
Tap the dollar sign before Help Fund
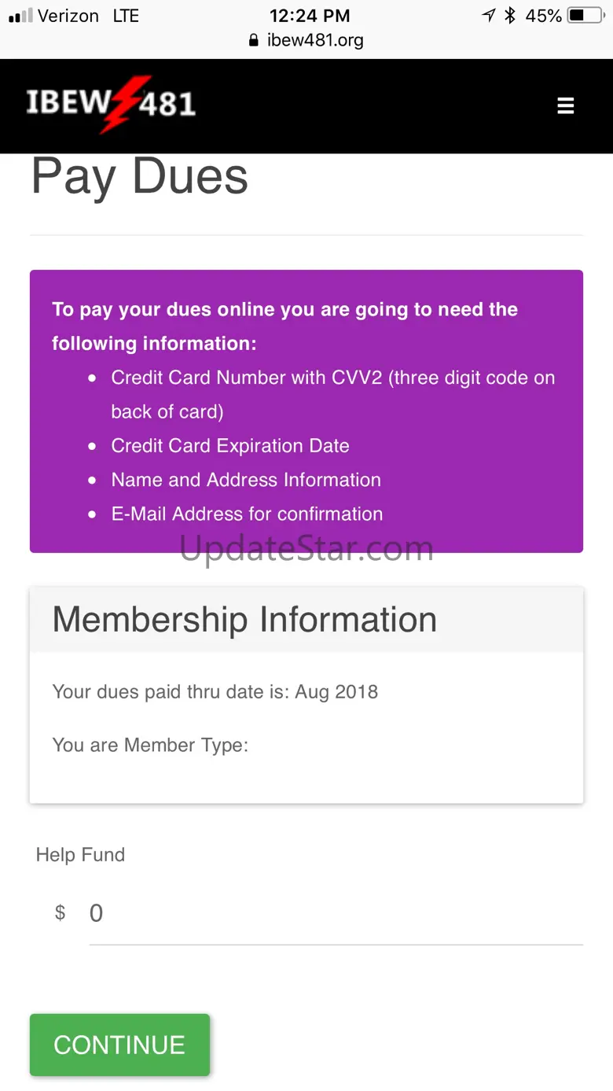[x=60, y=912]
